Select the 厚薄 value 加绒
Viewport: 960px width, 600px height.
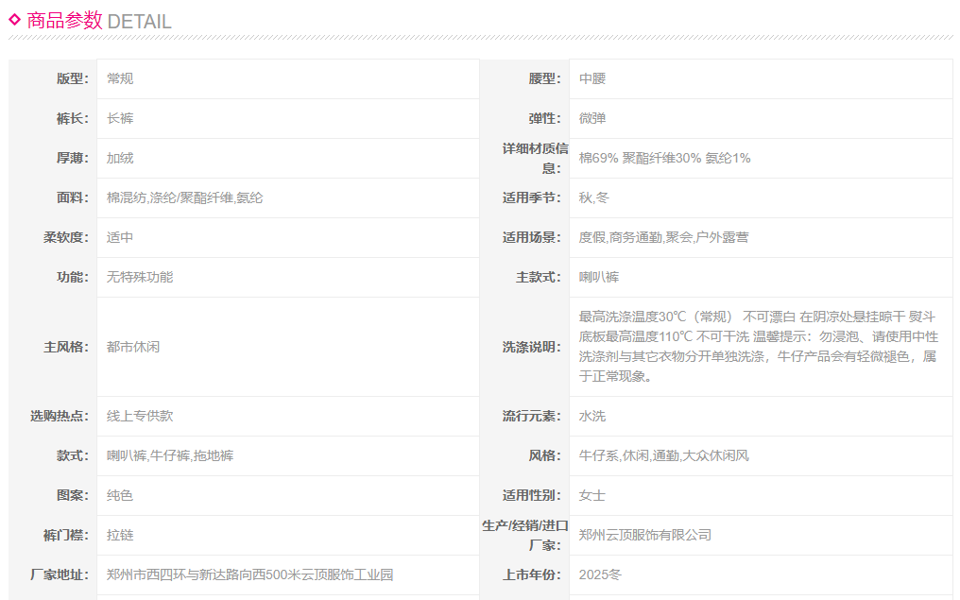(x=120, y=158)
